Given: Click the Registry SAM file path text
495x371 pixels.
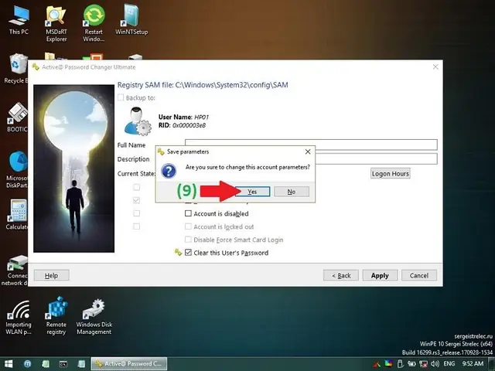Looking at the screenshot, I should (203, 85).
